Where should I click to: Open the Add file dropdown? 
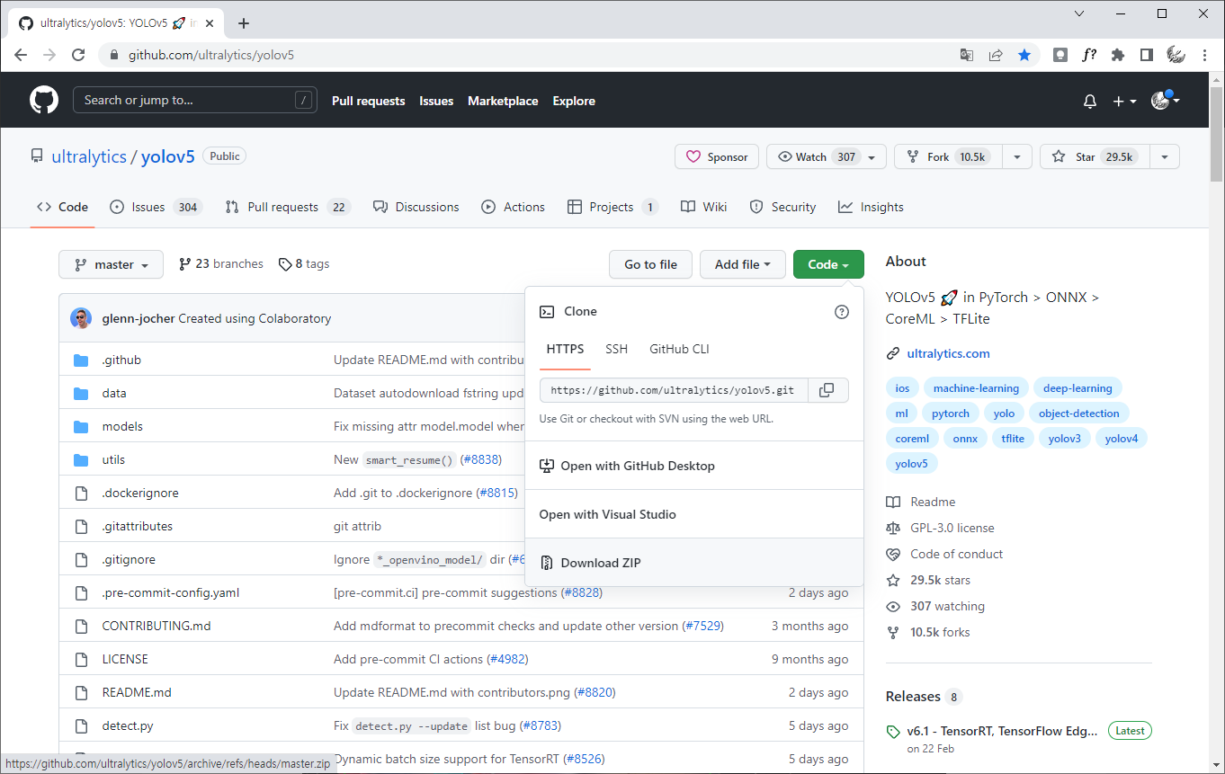coord(743,264)
